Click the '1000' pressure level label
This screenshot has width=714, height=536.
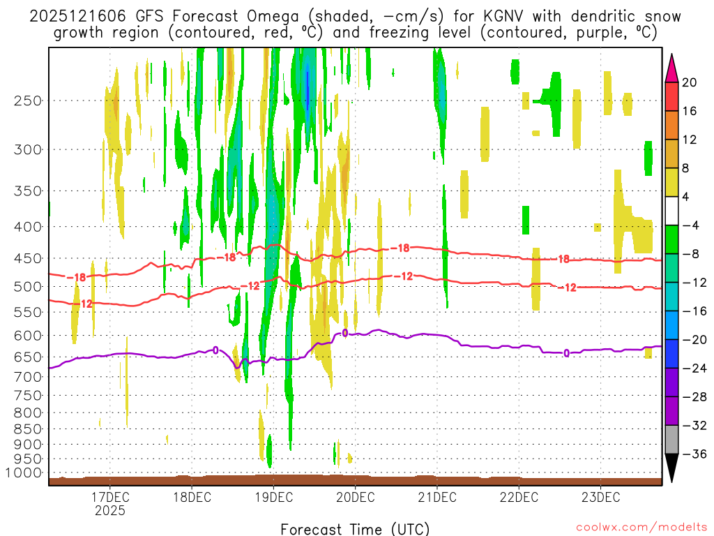click(24, 473)
